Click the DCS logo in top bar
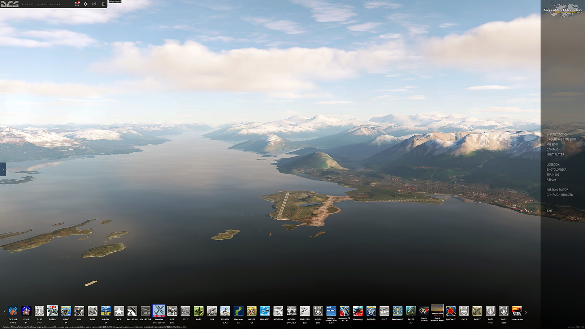This screenshot has width=585, height=329. [x=10, y=4]
